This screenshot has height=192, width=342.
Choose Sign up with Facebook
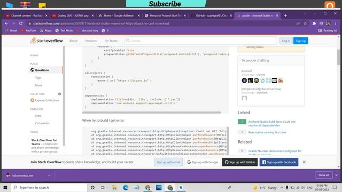279,162
